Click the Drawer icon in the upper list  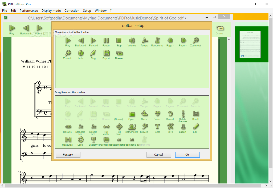point(119,53)
